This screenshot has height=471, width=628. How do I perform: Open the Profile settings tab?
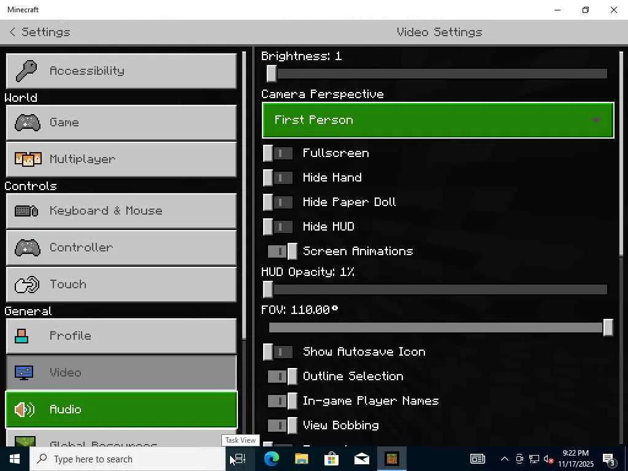click(121, 336)
